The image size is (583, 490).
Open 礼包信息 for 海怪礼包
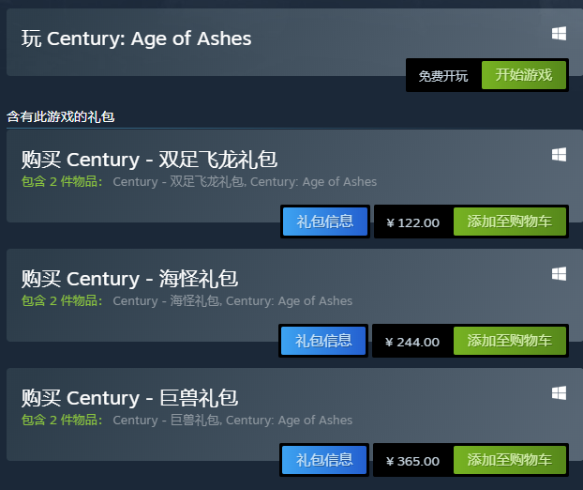click(x=323, y=341)
